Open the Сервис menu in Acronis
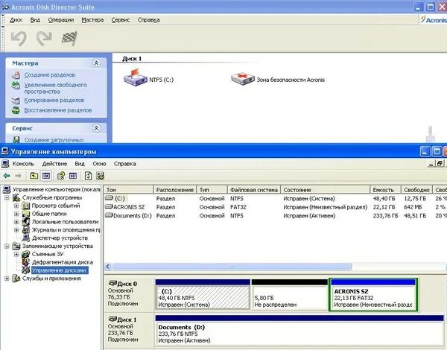The image size is (447, 350). click(121, 20)
